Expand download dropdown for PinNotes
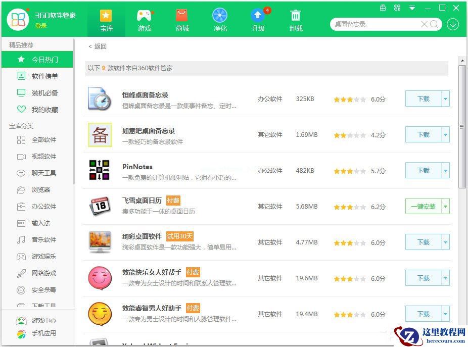468x347 pixels. [x=446, y=170]
